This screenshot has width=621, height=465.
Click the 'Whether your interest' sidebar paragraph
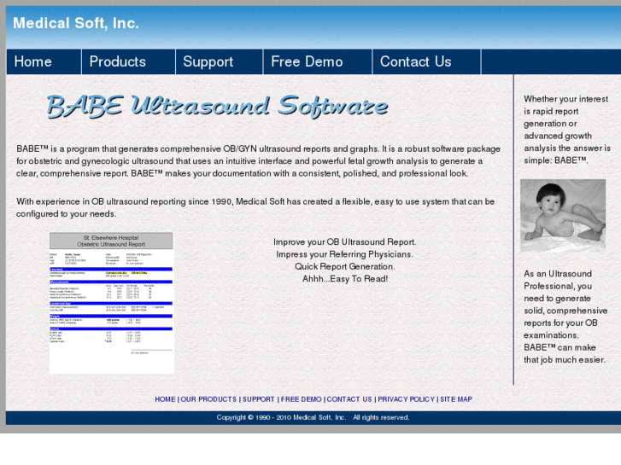point(566,130)
